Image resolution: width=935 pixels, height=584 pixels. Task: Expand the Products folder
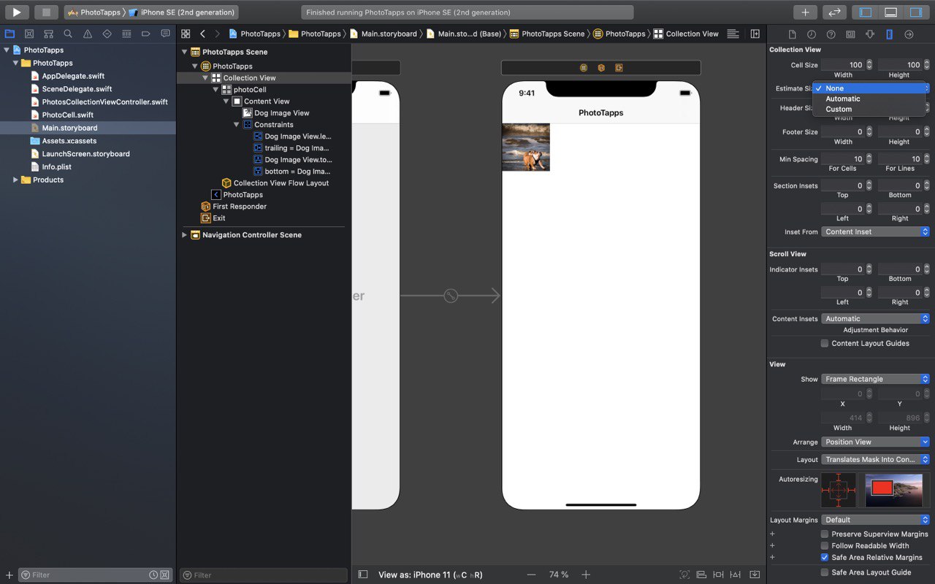click(x=15, y=180)
